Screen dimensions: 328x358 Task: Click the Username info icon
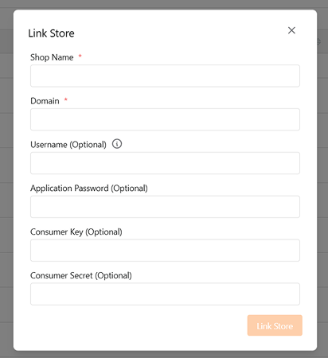[117, 144]
